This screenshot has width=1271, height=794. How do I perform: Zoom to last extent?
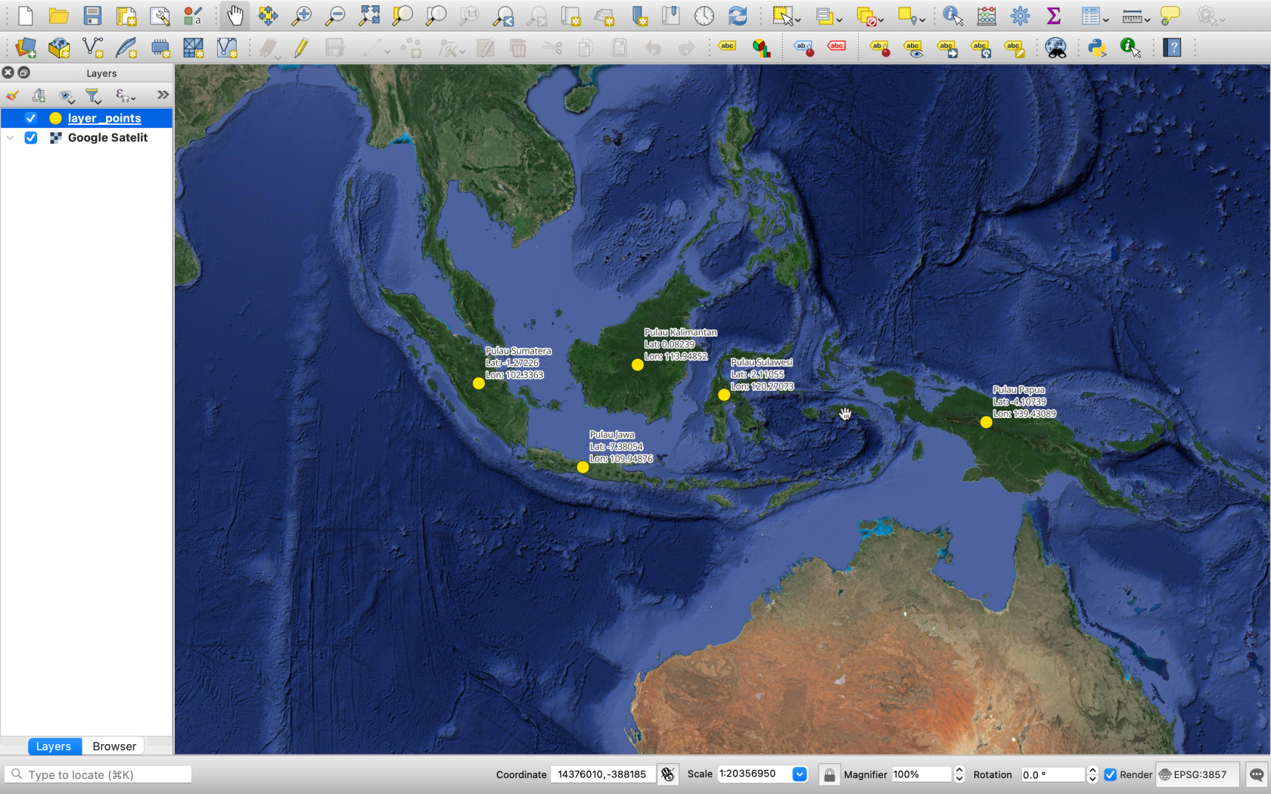[503, 15]
